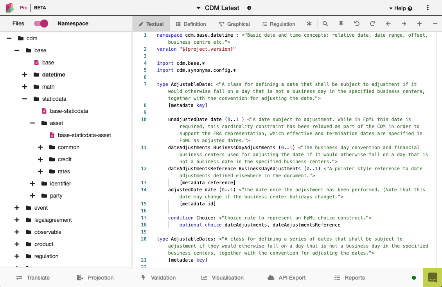Switch to the Regulation tab
This screenshot has width=442, height=287.
[x=278, y=24]
